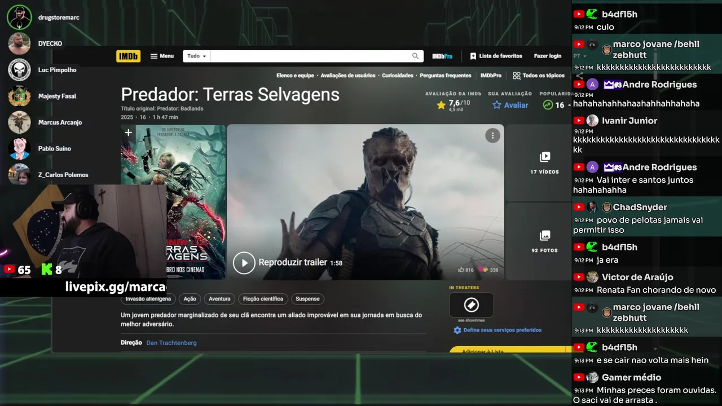Click the yellow IMDb rating star 7,6
Viewport: 722px width, 406px height.
pos(441,105)
